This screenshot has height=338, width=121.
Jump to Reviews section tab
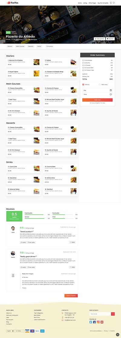click(x=50, y=46)
